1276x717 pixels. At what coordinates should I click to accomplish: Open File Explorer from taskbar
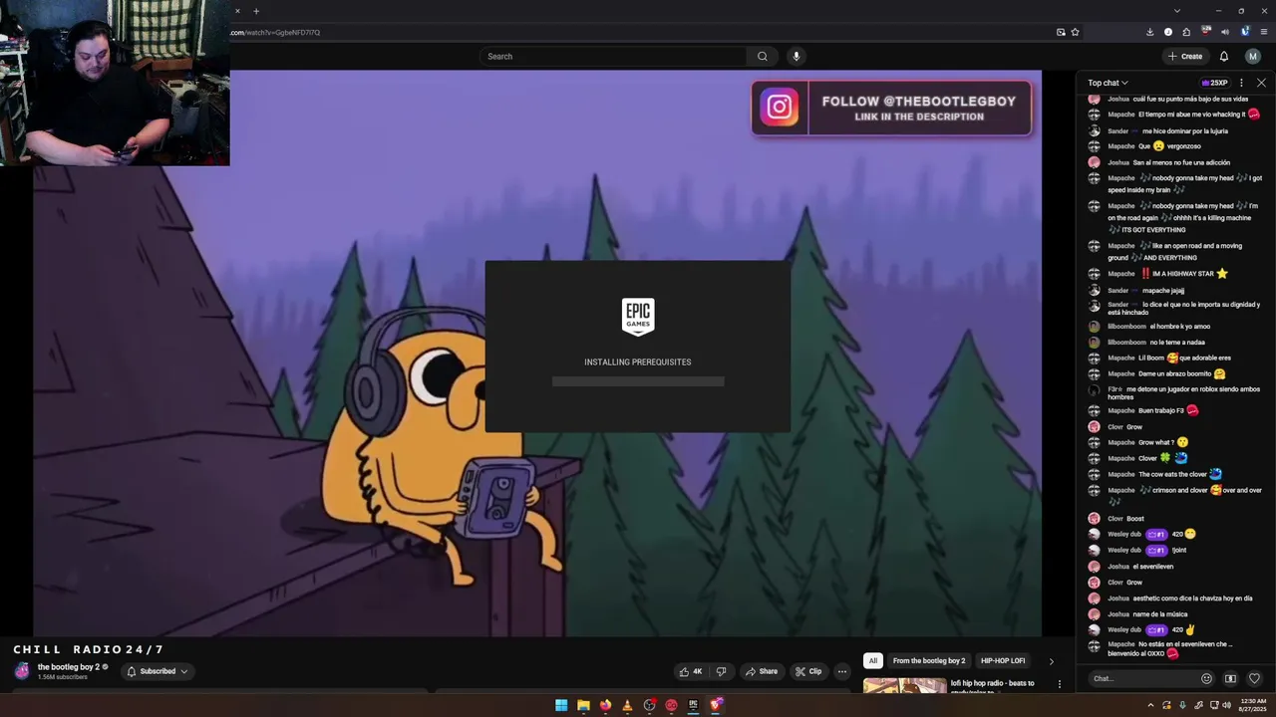click(x=583, y=705)
